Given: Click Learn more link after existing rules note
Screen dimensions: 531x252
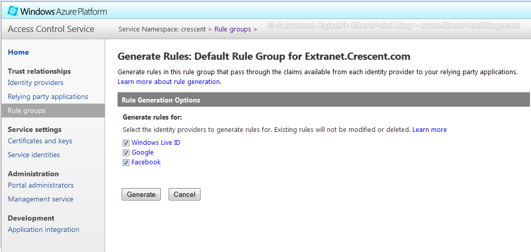Looking at the screenshot, I should coord(429,130).
